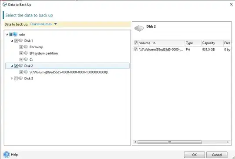The height and width of the screenshot is (159, 235).
Task: Select the Disk 1 label
Action: 28,41
